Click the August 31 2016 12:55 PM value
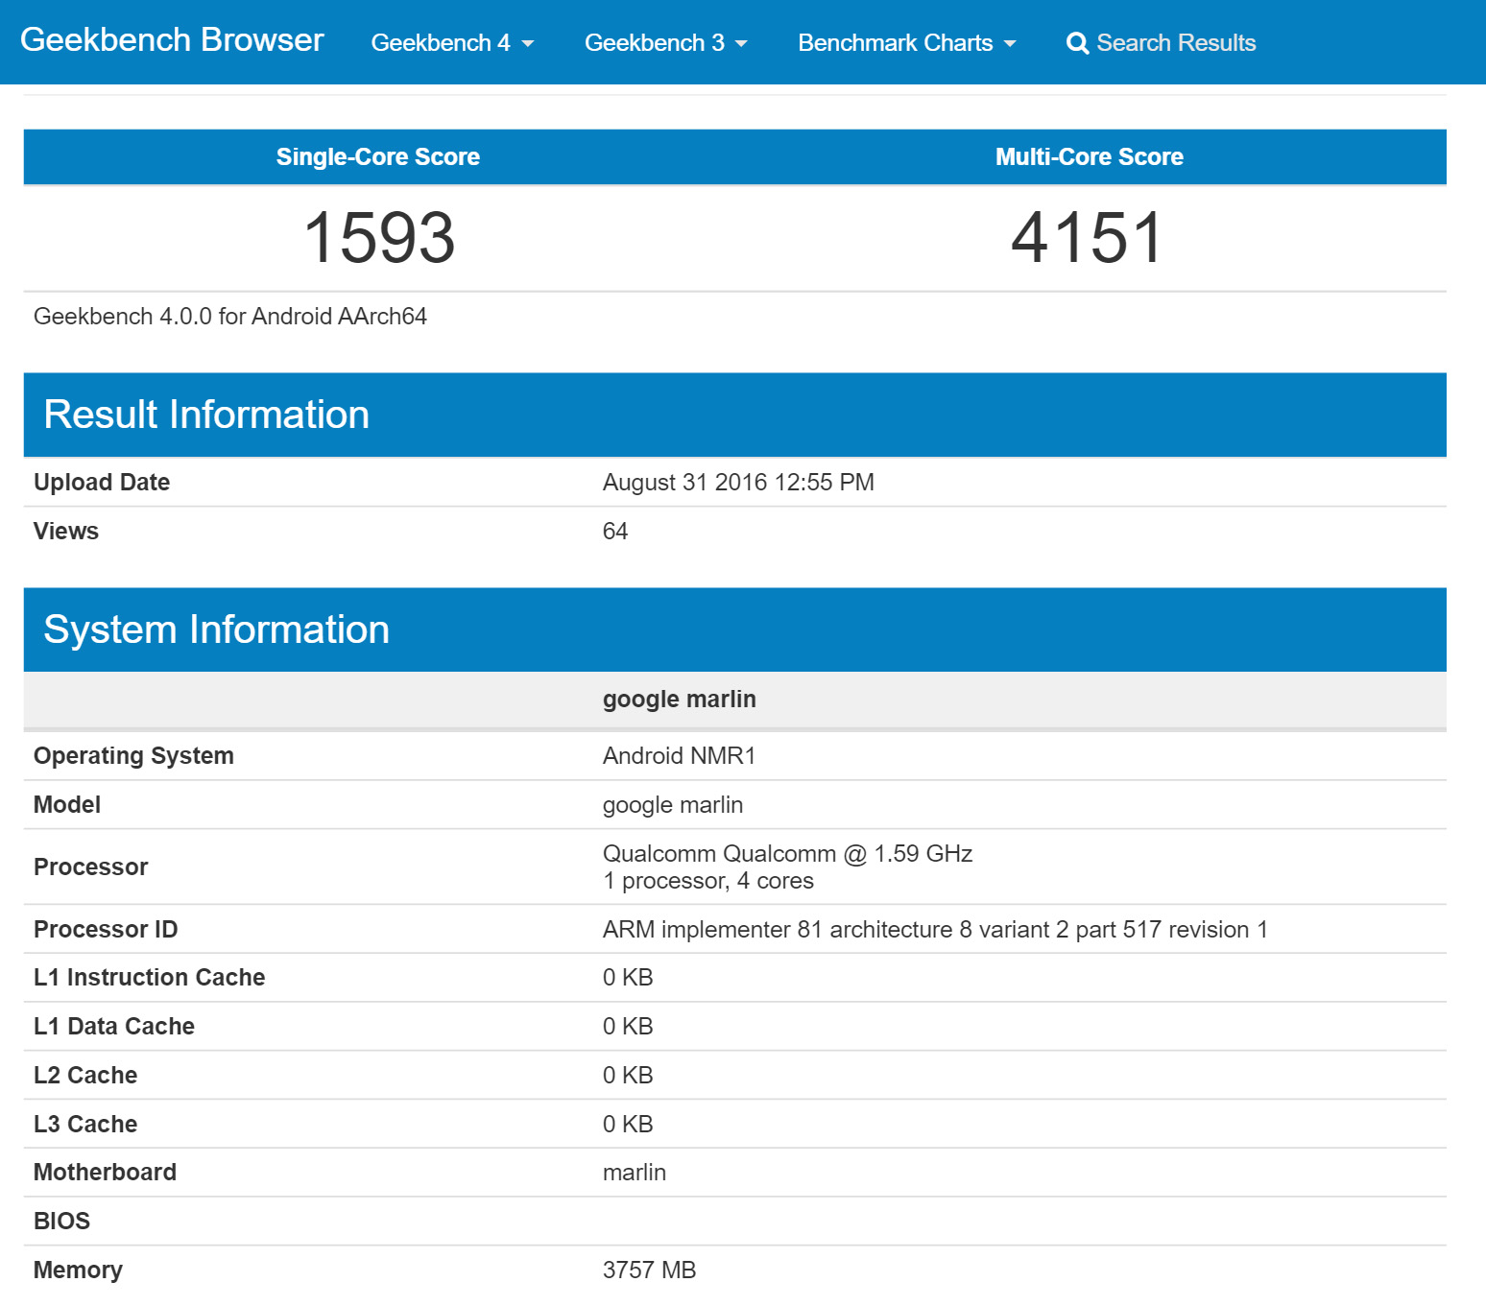This screenshot has width=1486, height=1306. pos(738,483)
